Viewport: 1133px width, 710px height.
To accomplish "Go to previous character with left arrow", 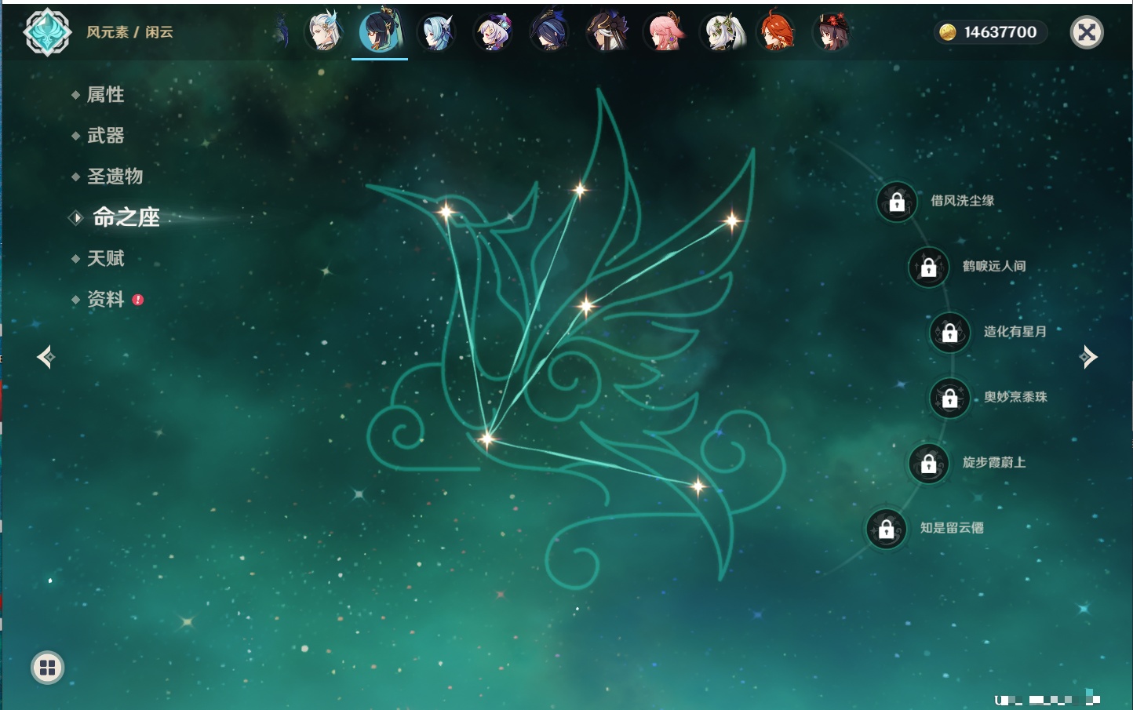I will point(46,357).
